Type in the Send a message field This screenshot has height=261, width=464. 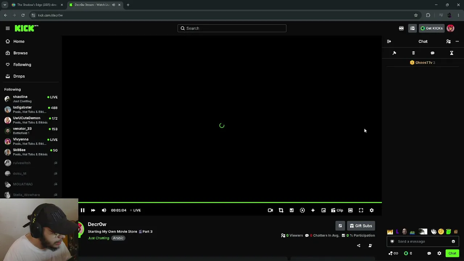coord(423,241)
